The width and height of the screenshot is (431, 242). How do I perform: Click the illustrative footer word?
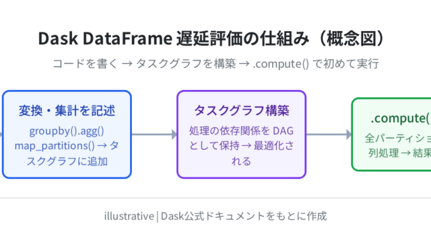(x=129, y=216)
